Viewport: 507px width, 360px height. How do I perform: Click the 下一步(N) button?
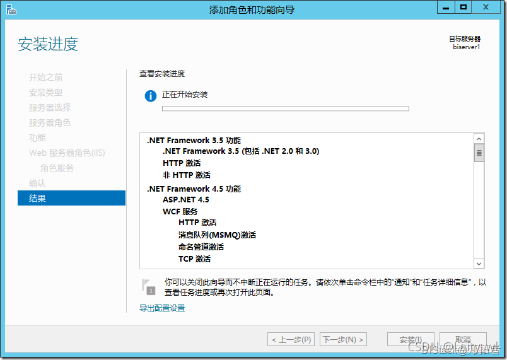(343, 339)
